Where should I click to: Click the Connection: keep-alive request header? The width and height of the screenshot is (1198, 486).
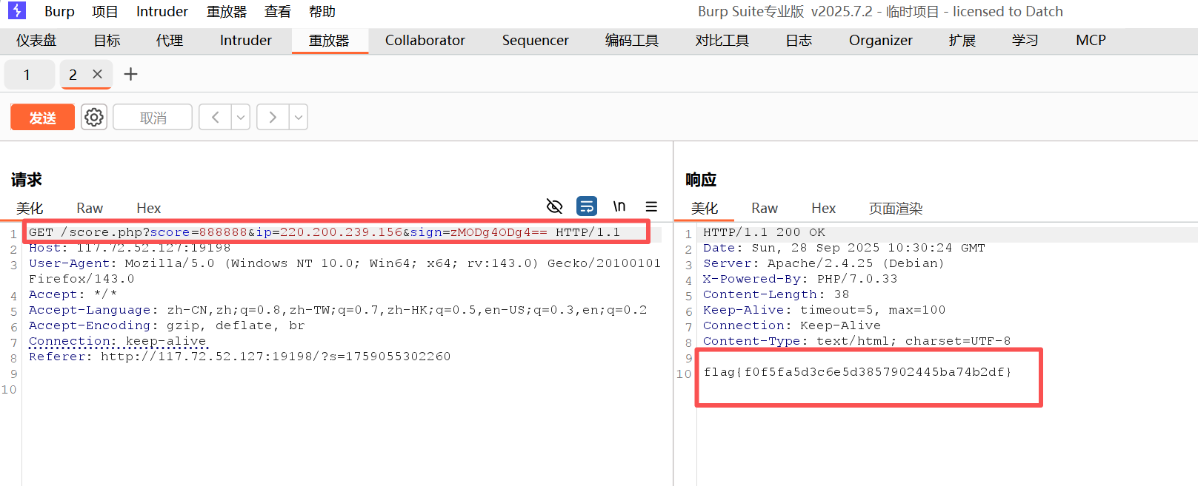point(117,341)
